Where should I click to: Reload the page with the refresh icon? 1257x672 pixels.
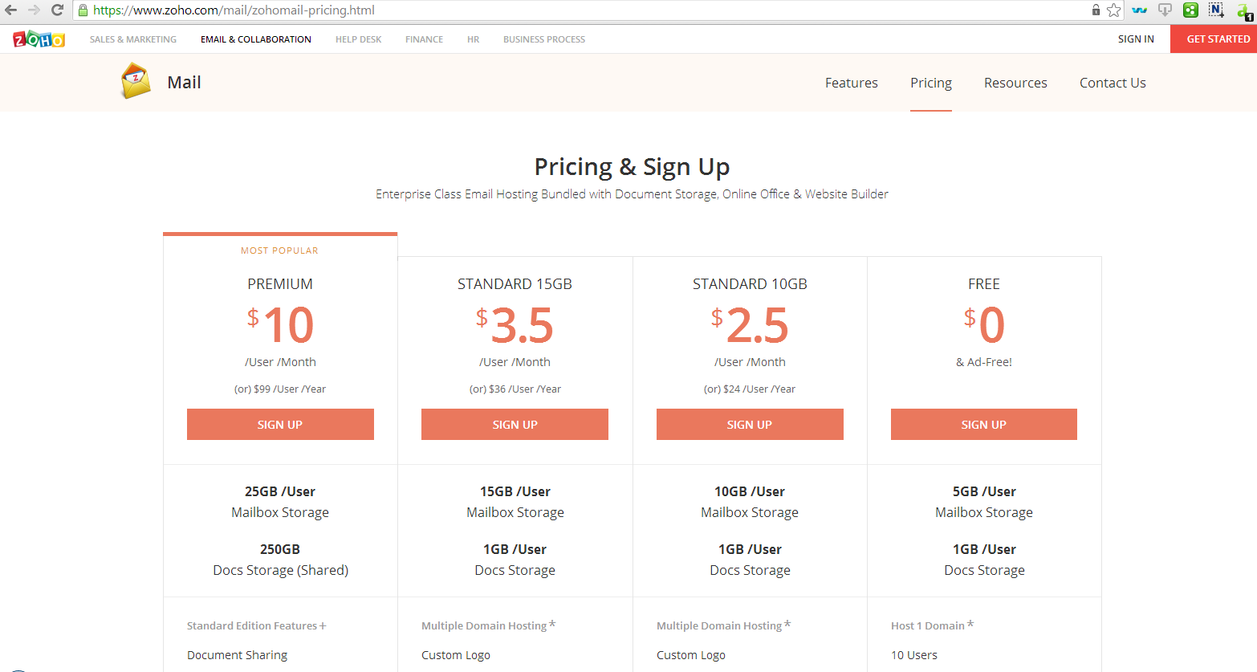coord(57,10)
